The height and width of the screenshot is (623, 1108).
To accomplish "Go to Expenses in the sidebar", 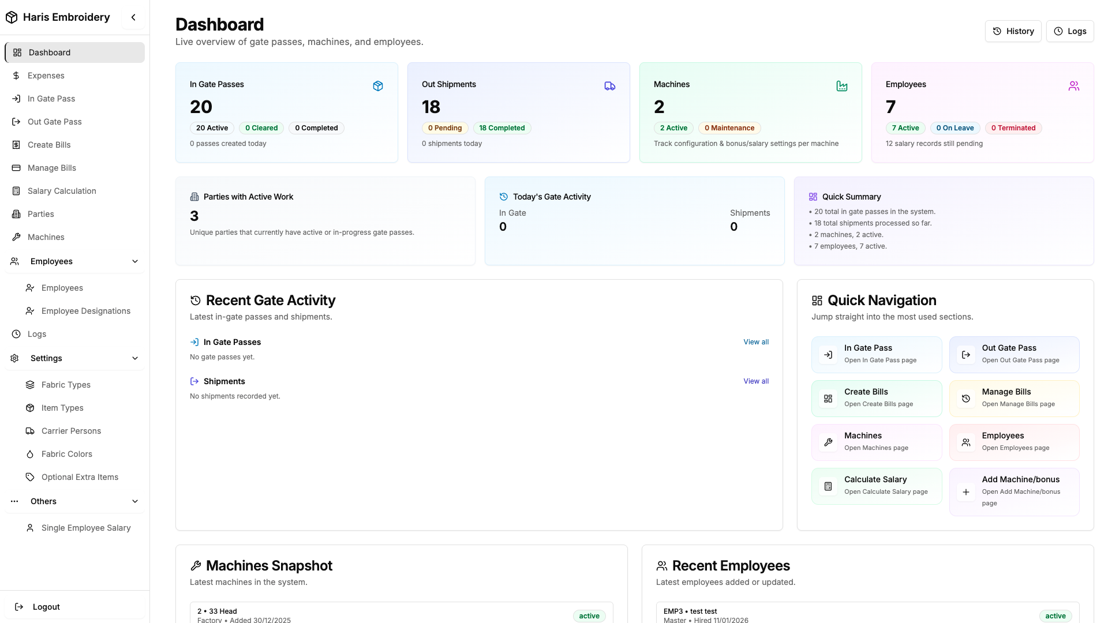I will [x=74, y=76].
